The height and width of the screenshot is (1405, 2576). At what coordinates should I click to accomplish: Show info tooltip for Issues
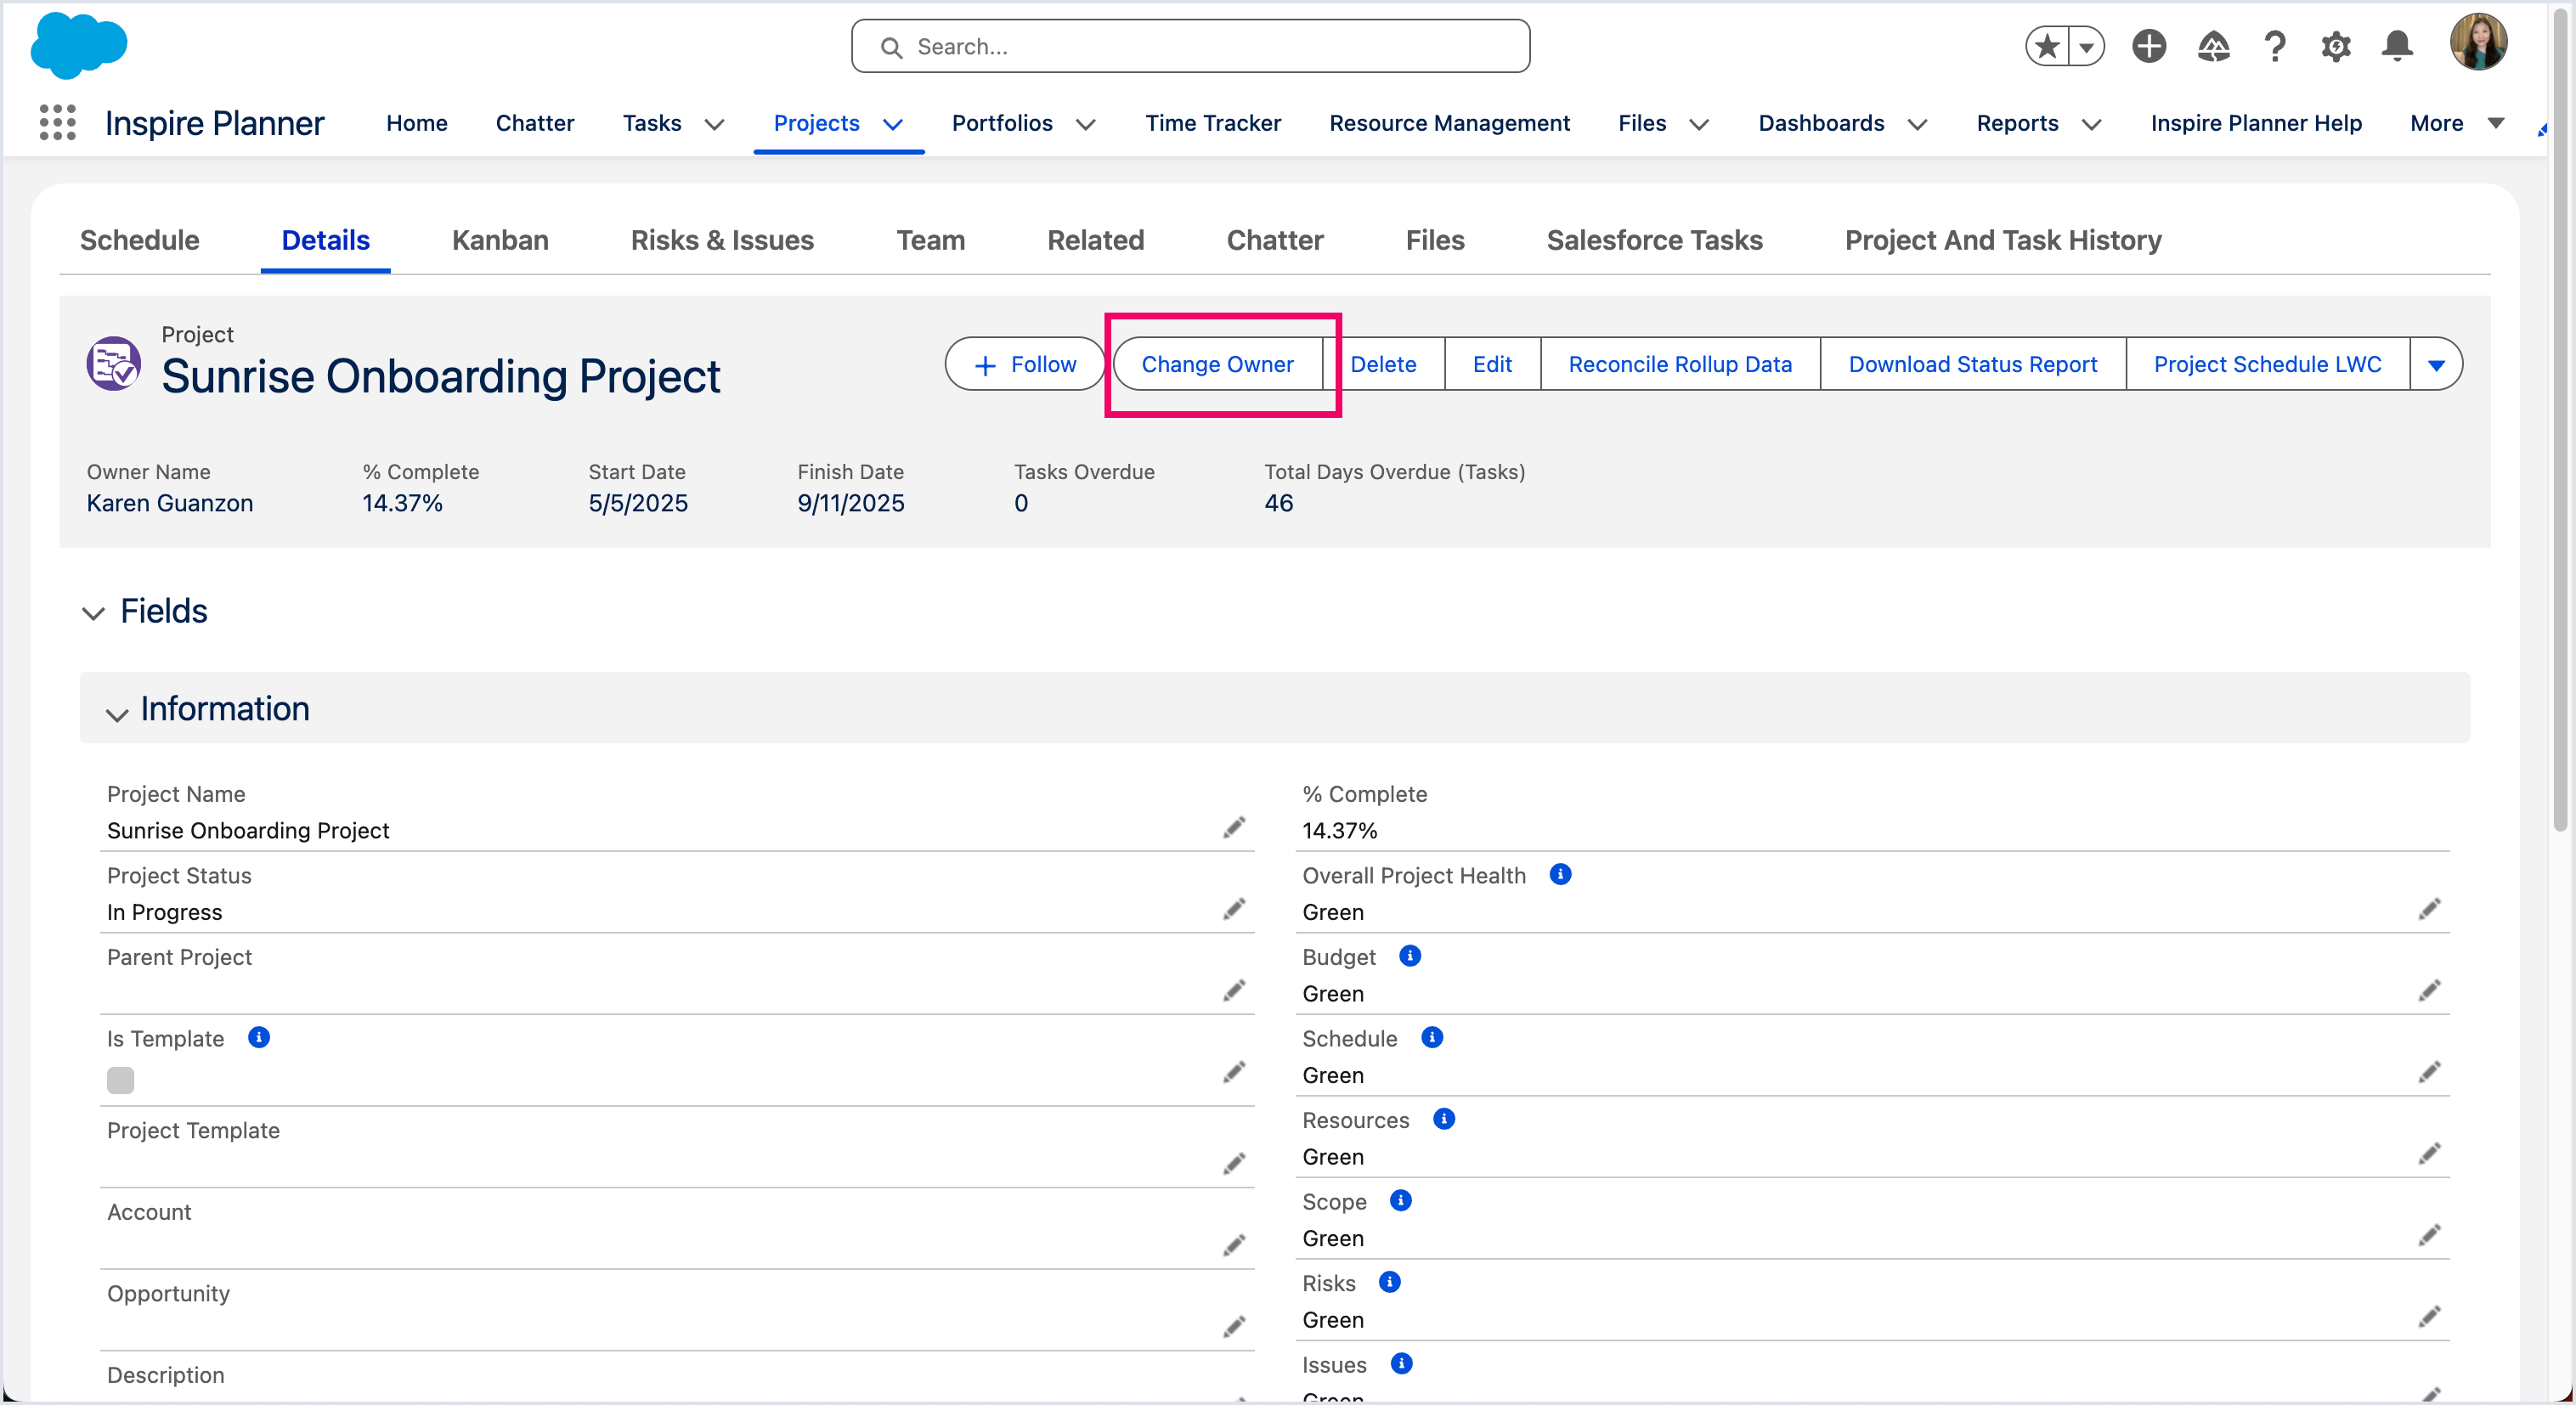point(1402,1364)
